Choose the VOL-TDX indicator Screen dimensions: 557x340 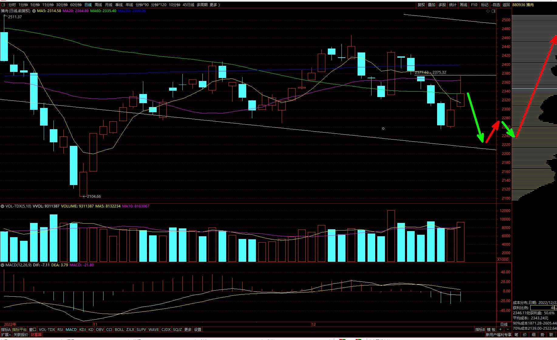click(x=47, y=329)
